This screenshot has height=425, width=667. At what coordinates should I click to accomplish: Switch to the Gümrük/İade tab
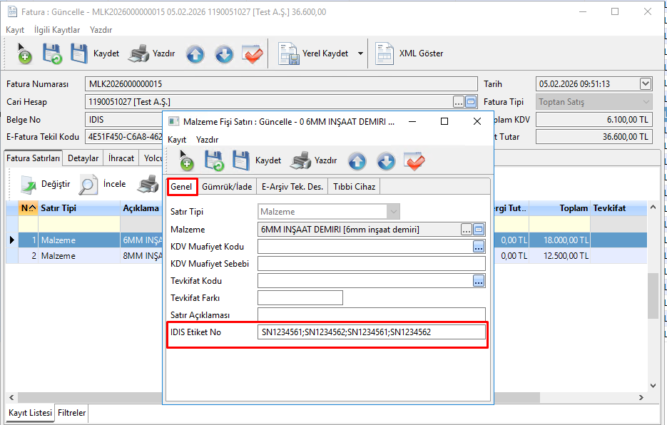coord(227,187)
